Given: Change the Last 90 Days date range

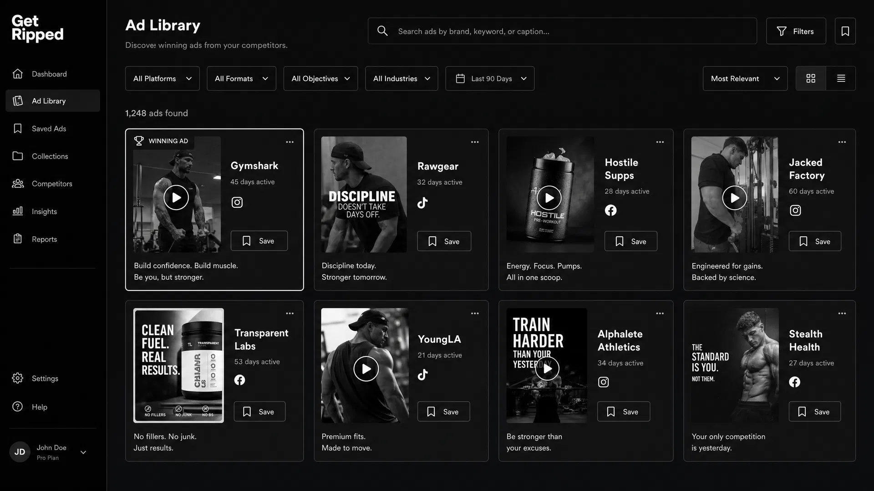Looking at the screenshot, I should tap(490, 78).
